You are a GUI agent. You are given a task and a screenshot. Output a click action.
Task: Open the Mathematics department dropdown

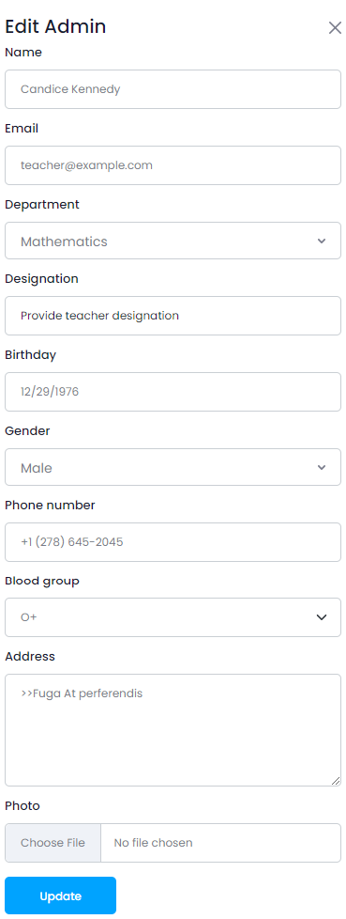[x=173, y=241]
